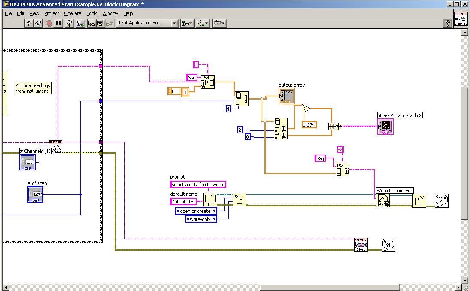Open the Align Objects dropdown
Screen dimensions: 470x291
point(187,23)
